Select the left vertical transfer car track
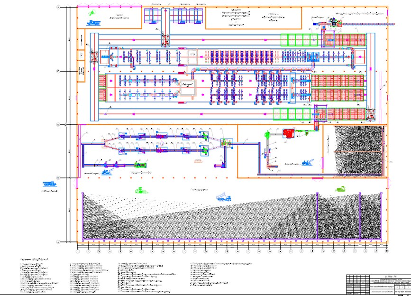Image resolution: width=411 pixels, height=296 pixels. (94, 77)
